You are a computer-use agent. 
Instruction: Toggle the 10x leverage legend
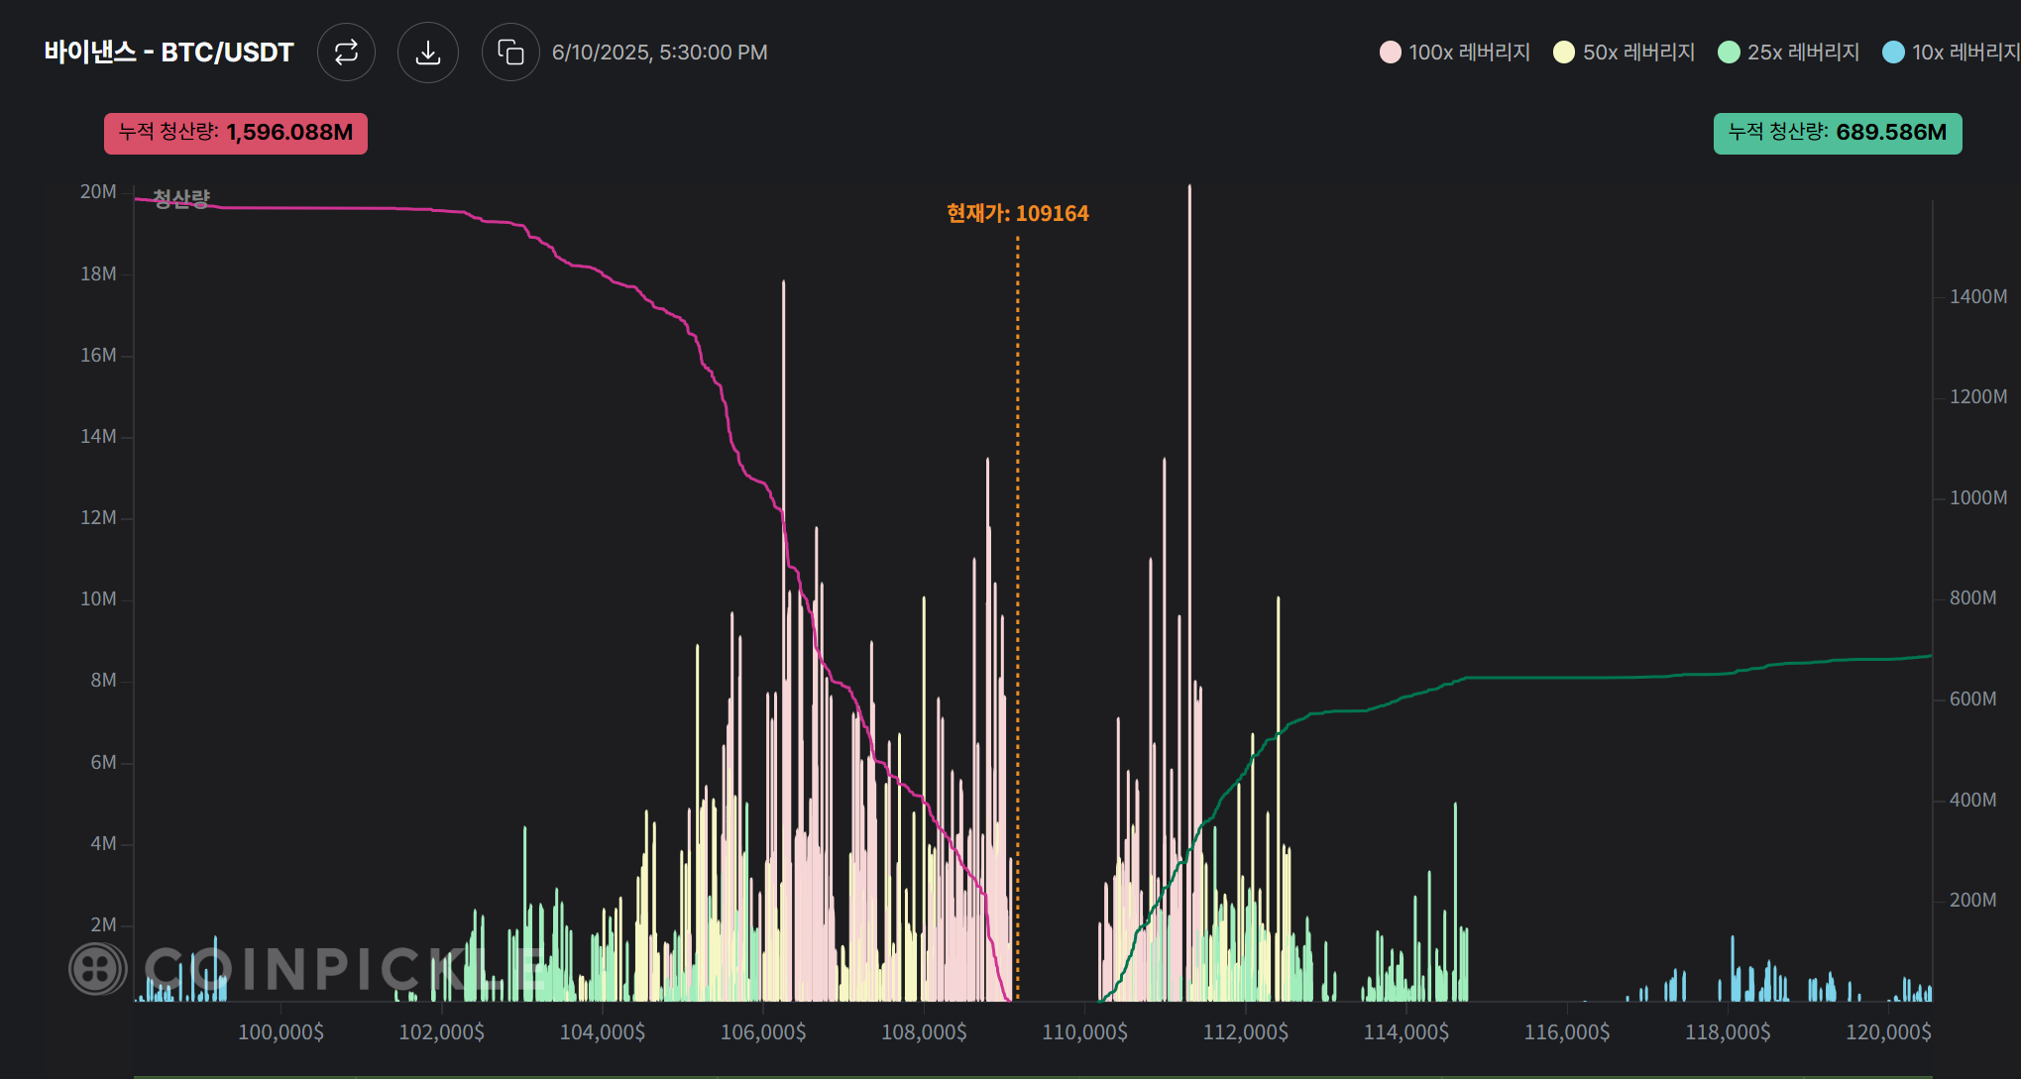(x=1951, y=53)
